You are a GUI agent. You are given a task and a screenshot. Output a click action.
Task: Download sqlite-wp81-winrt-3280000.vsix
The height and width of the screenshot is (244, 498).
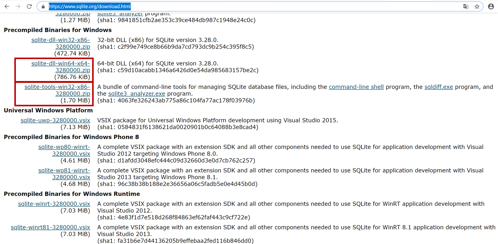coord(64,174)
